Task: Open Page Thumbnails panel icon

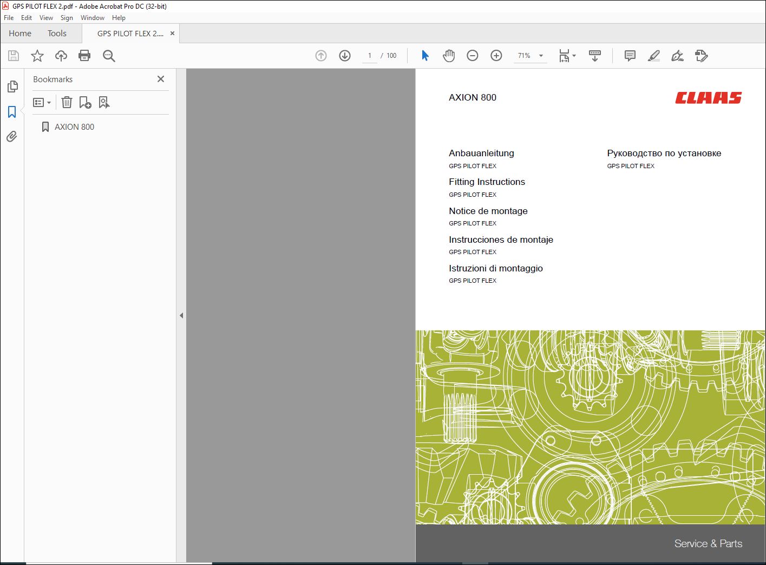Action: [x=12, y=87]
